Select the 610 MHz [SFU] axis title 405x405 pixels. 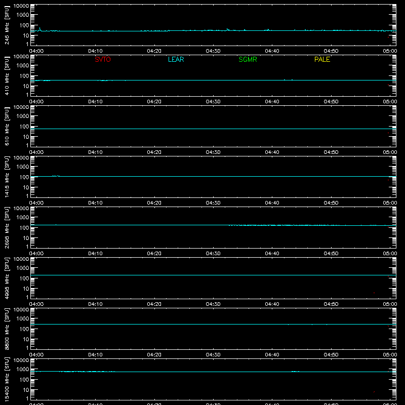(7, 127)
